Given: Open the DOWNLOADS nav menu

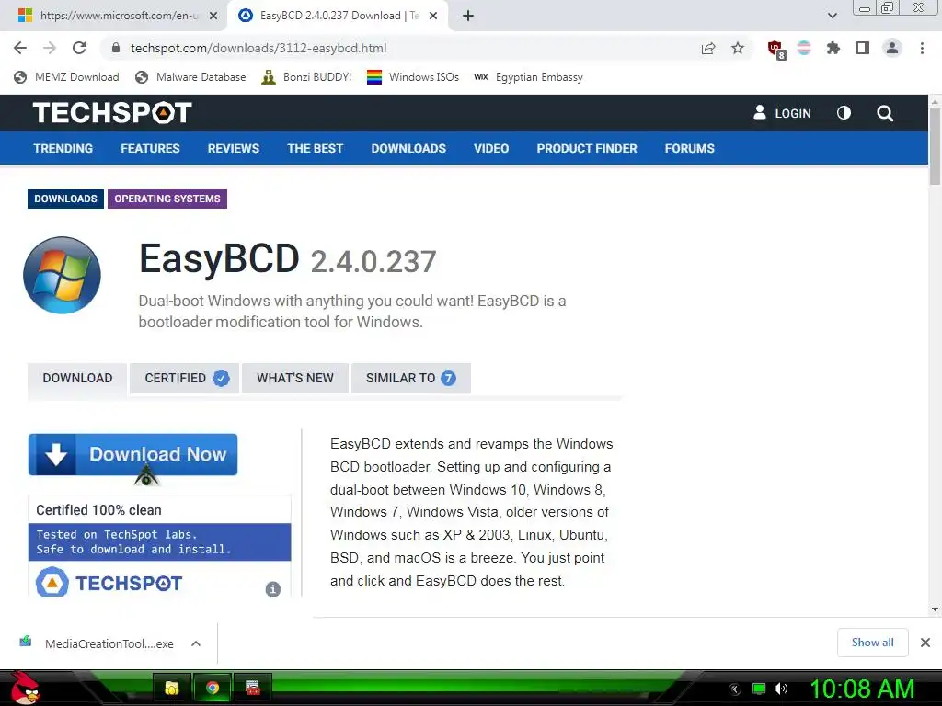Looking at the screenshot, I should pyautogui.click(x=408, y=148).
